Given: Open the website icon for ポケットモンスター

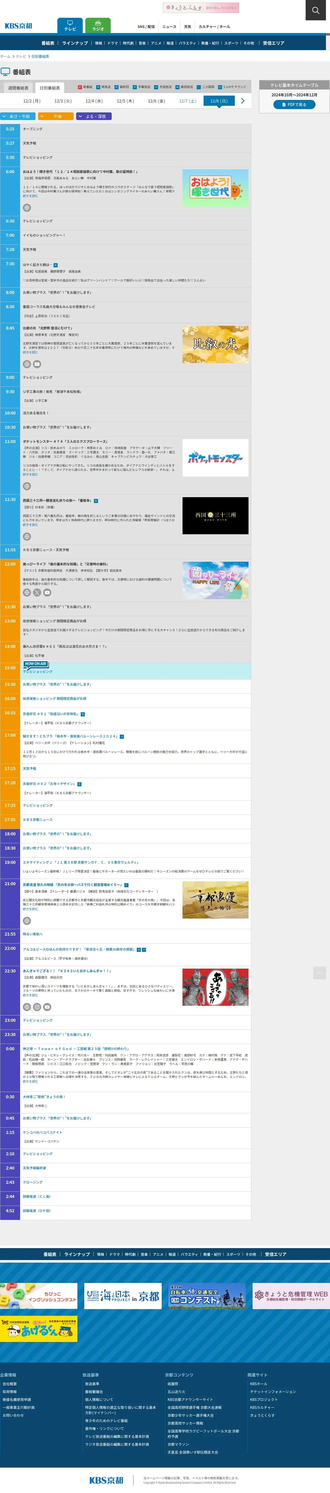Looking at the screenshot, I should point(27,486).
